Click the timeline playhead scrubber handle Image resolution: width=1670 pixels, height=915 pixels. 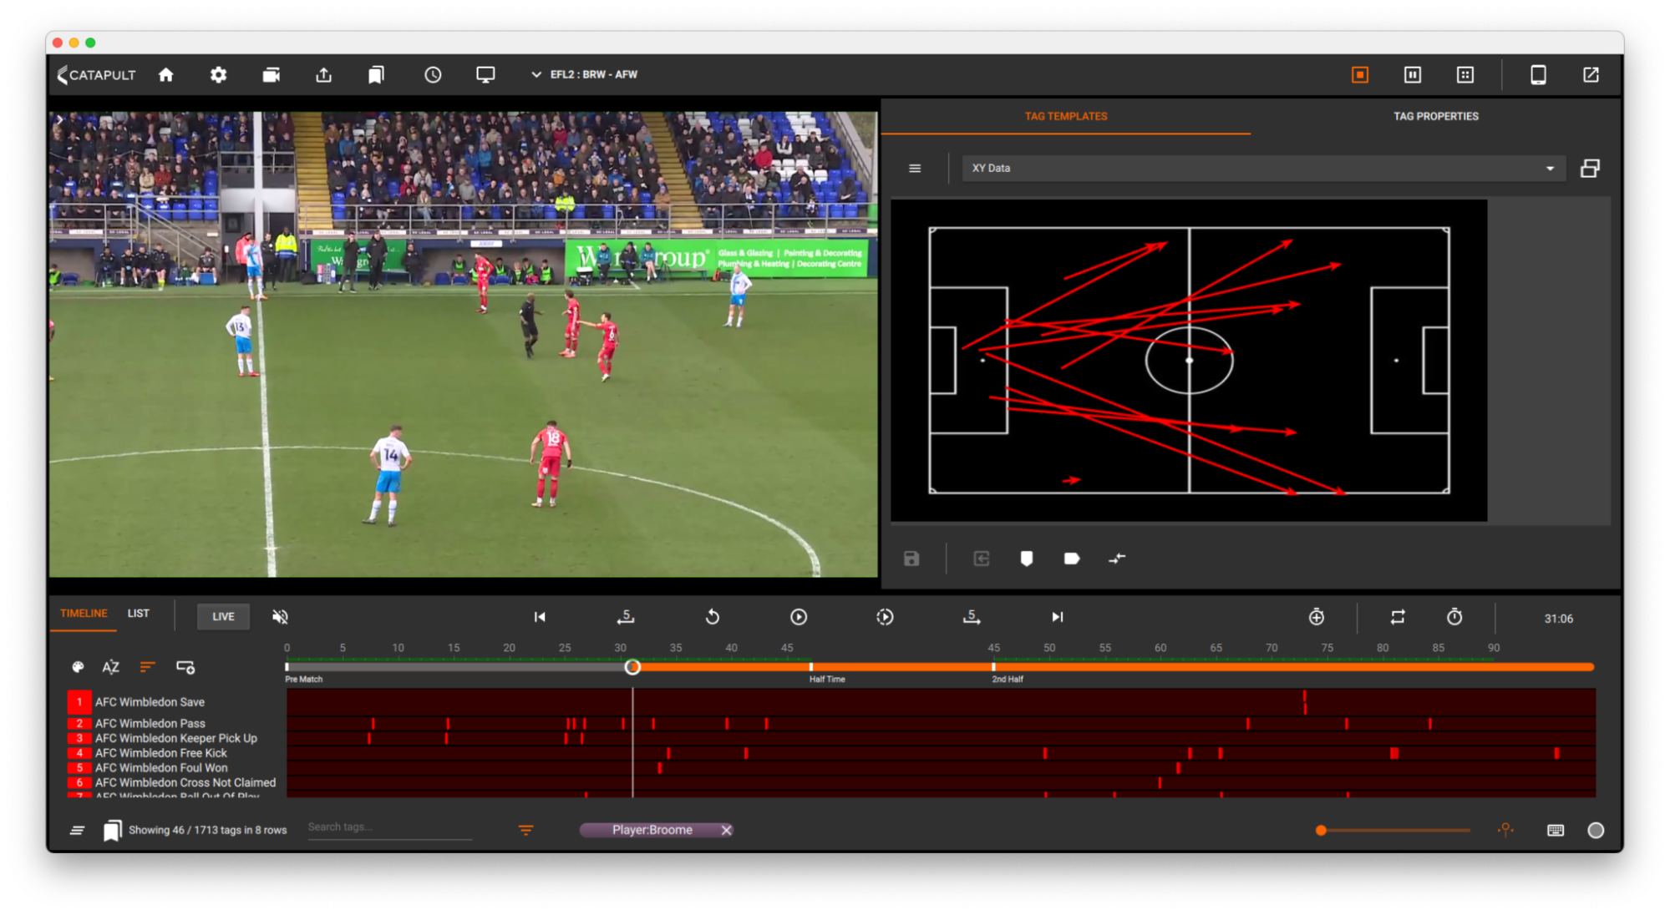click(x=632, y=667)
